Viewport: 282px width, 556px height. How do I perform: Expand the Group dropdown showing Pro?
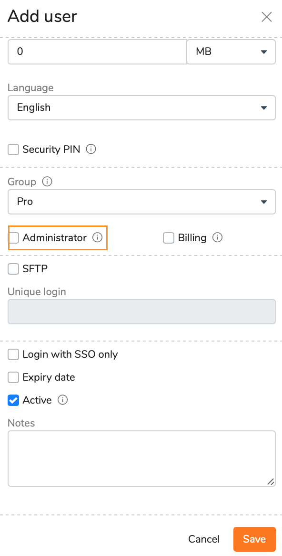coord(141,202)
